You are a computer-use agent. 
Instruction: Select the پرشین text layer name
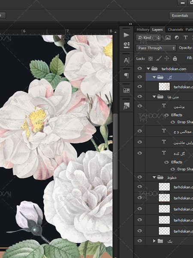pos(179,107)
